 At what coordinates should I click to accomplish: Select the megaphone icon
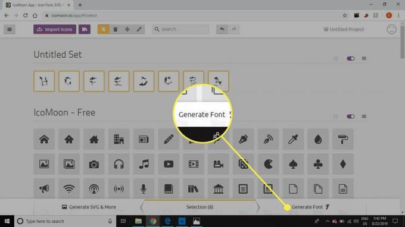(x=44, y=189)
